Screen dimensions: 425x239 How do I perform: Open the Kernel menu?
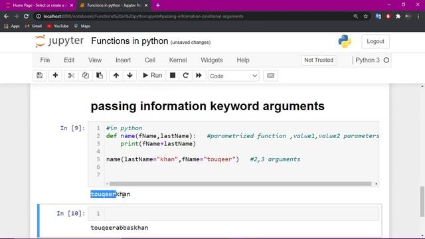(178, 60)
